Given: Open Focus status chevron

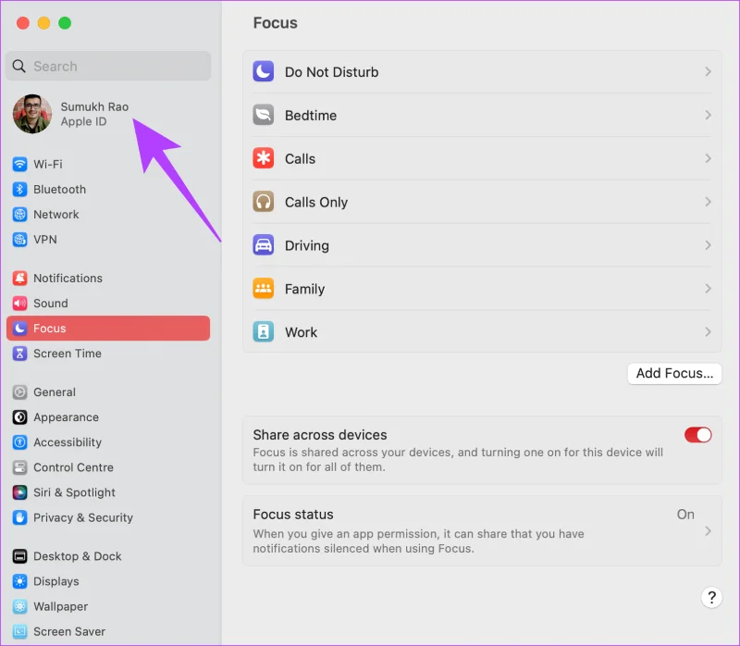Looking at the screenshot, I should [708, 531].
